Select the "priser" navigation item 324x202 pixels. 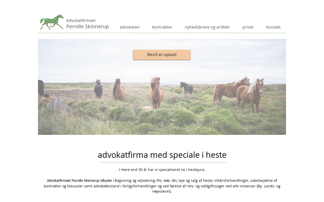pos(248,27)
